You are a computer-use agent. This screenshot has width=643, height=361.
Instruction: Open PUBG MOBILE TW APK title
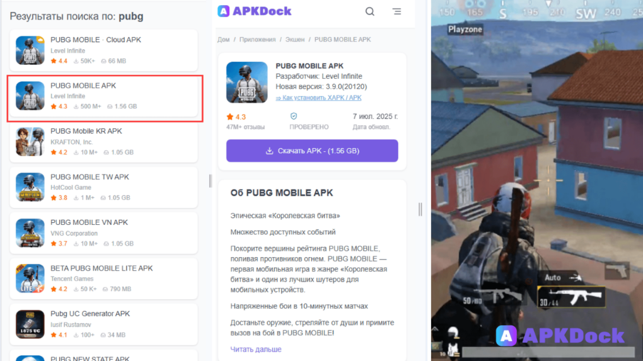(90, 177)
